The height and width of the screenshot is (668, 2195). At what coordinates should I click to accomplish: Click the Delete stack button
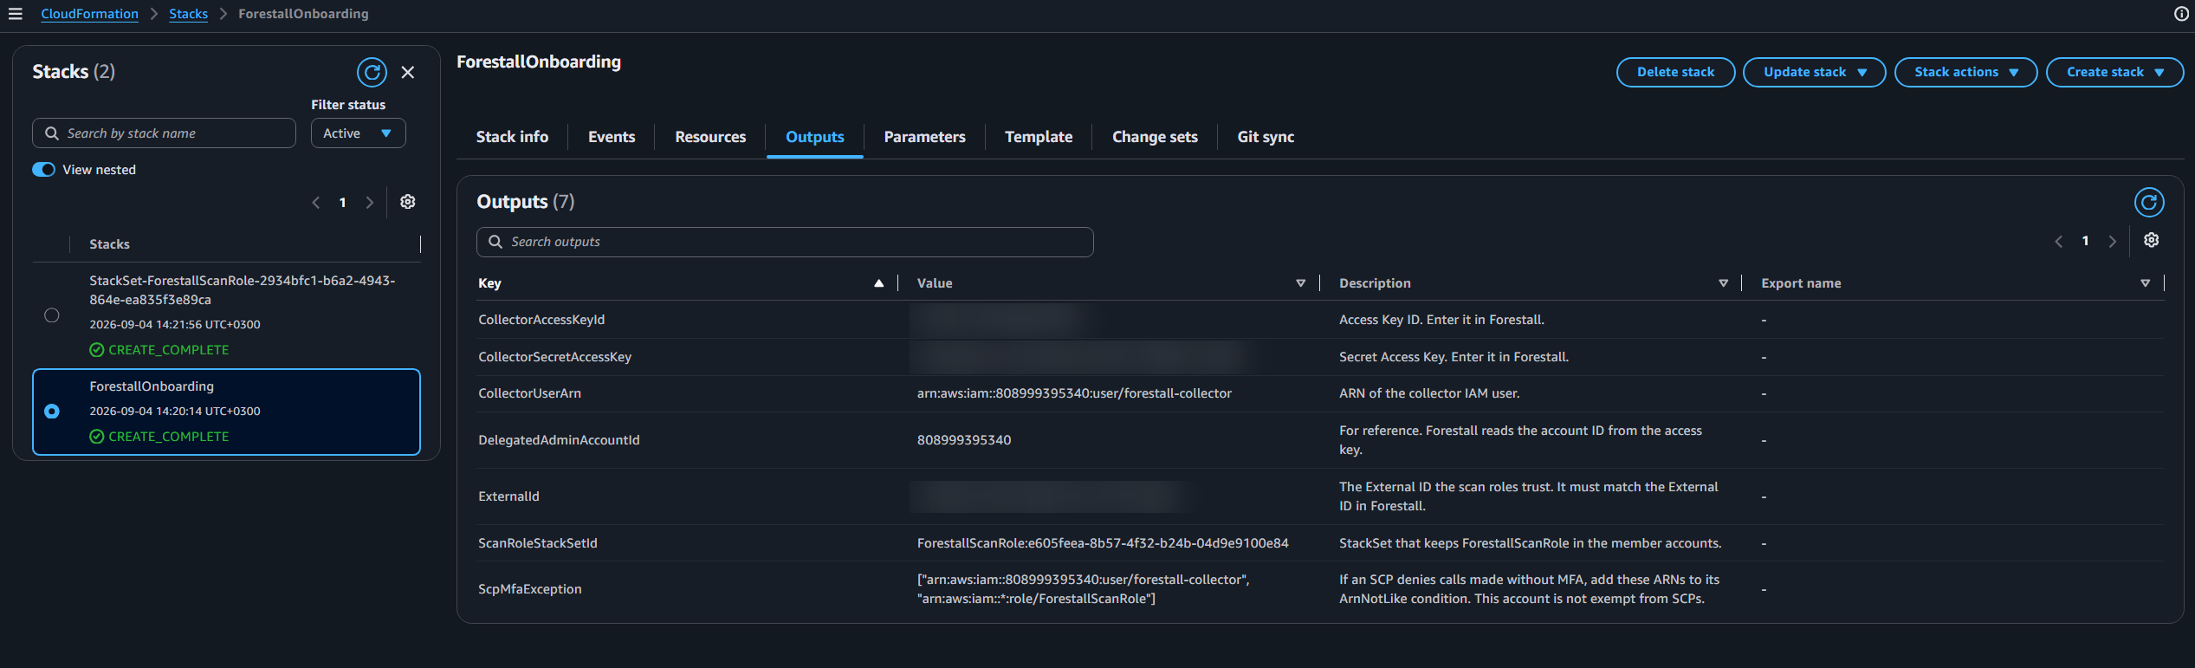[1675, 73]
